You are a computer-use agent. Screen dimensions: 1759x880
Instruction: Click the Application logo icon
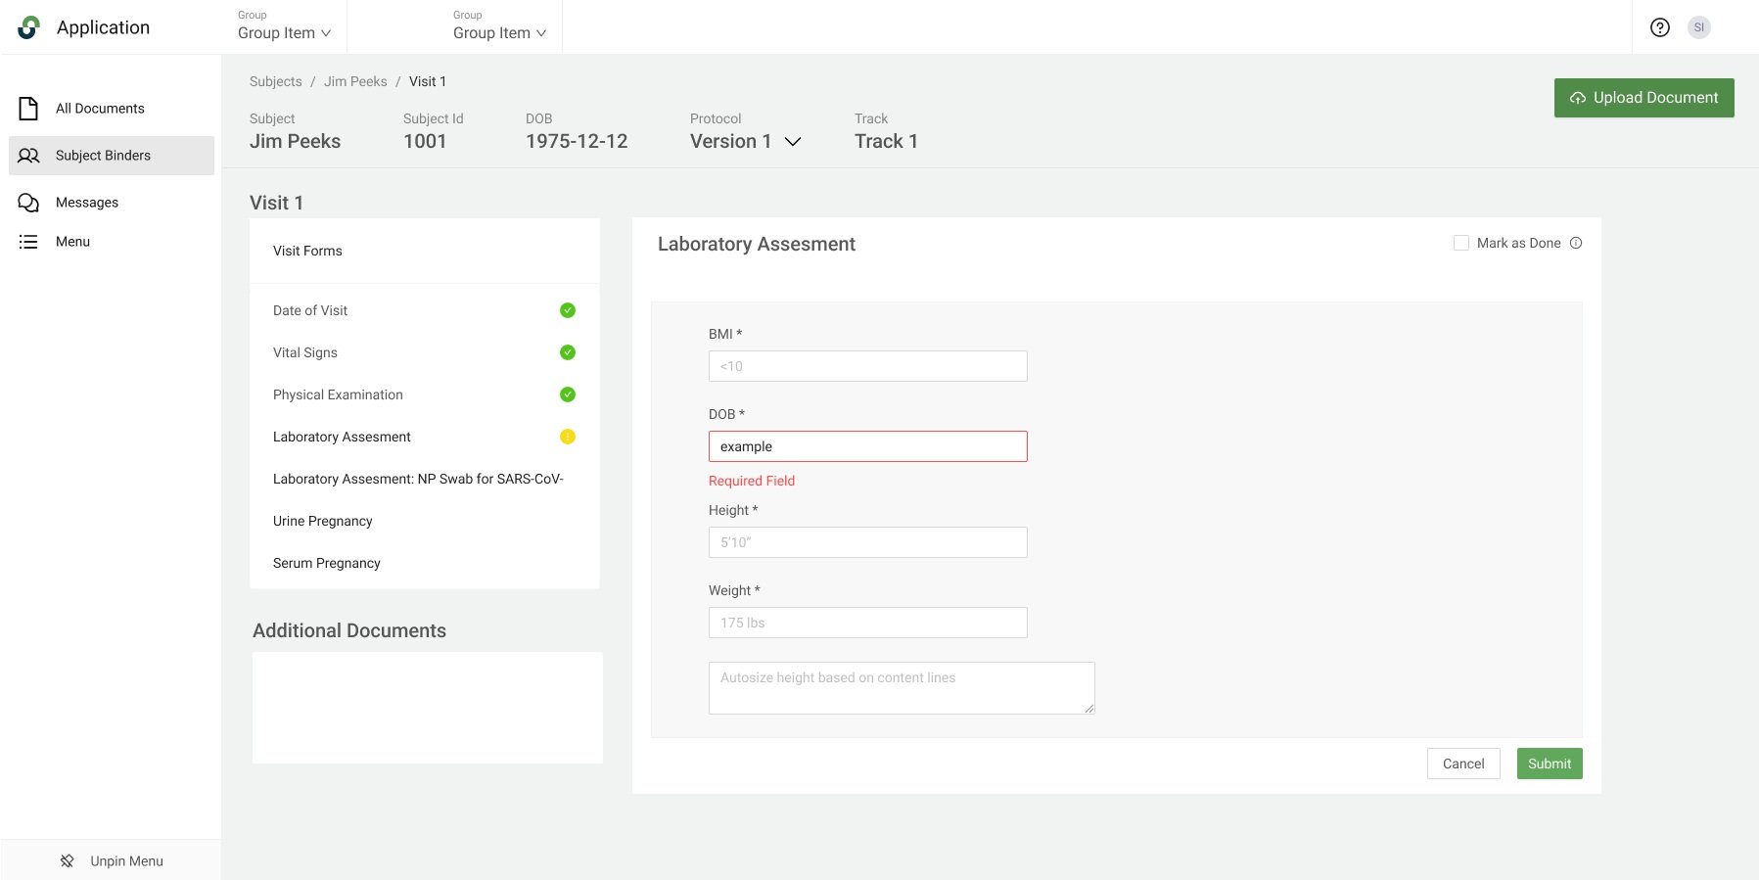pyautogui.click(x=29, y=27)
